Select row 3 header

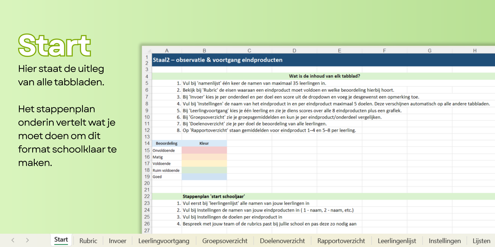tap(146, 70)
